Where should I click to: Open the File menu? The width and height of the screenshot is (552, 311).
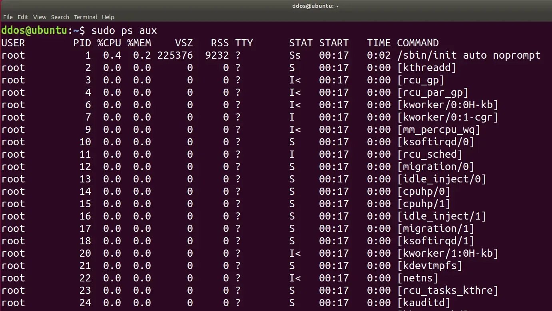click(x=8, y=17)
